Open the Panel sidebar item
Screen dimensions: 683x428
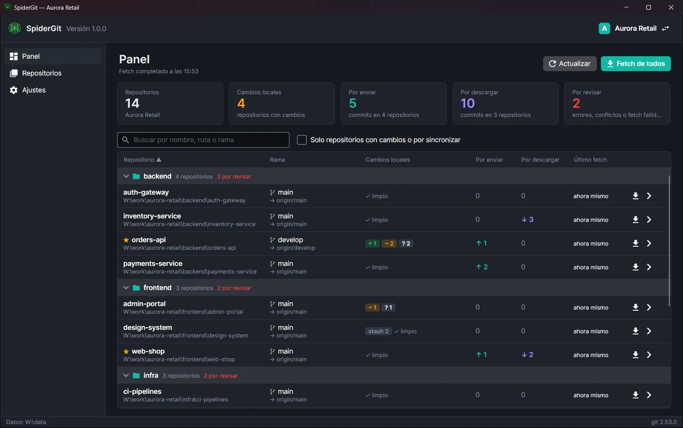point(53,56)
